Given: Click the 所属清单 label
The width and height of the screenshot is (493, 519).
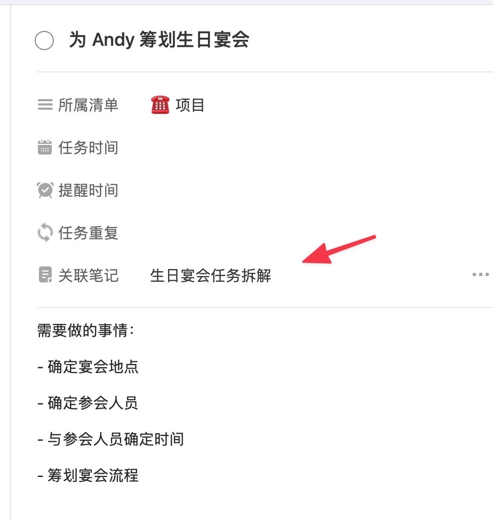Looking at the screenshot, I should pyautogui.click(x=88, y=106).
